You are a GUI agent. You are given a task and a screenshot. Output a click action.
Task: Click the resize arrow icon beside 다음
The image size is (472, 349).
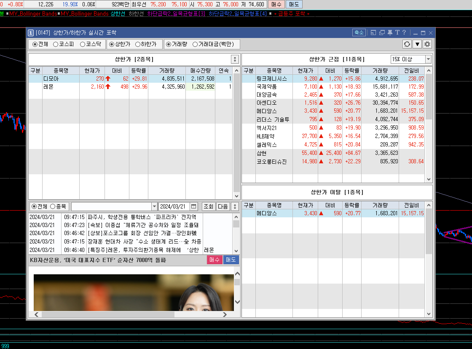pyautogui.click(x=235, y=206)
